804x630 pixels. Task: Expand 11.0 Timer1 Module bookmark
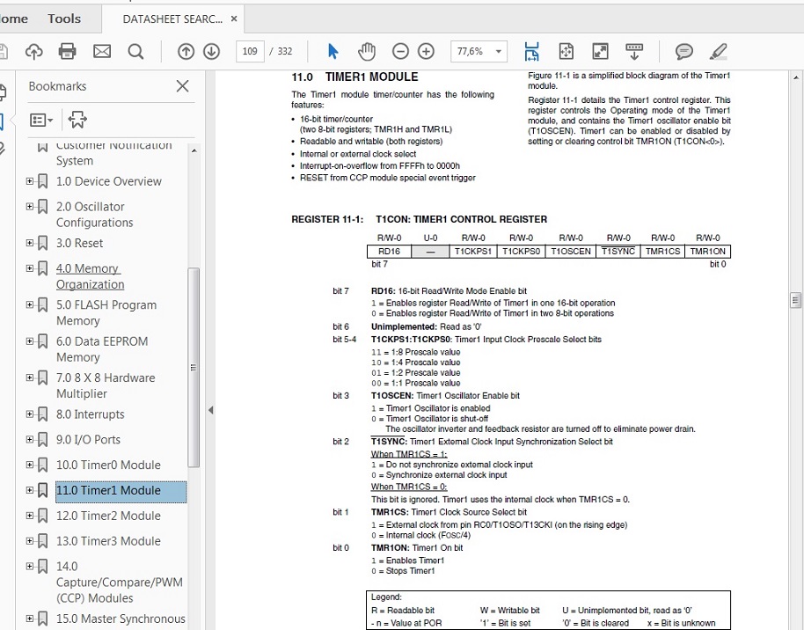[x=30, y=490]
